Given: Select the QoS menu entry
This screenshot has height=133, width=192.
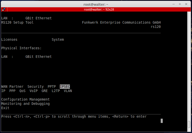Looking at the screenshot, I should (x=22, y=91).
